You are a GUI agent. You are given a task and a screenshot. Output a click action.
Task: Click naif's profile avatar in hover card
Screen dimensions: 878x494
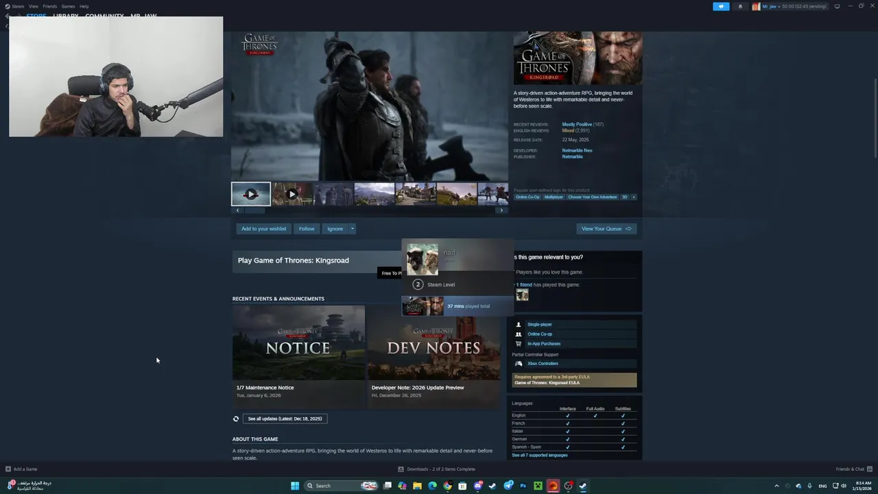pos(422,260)
